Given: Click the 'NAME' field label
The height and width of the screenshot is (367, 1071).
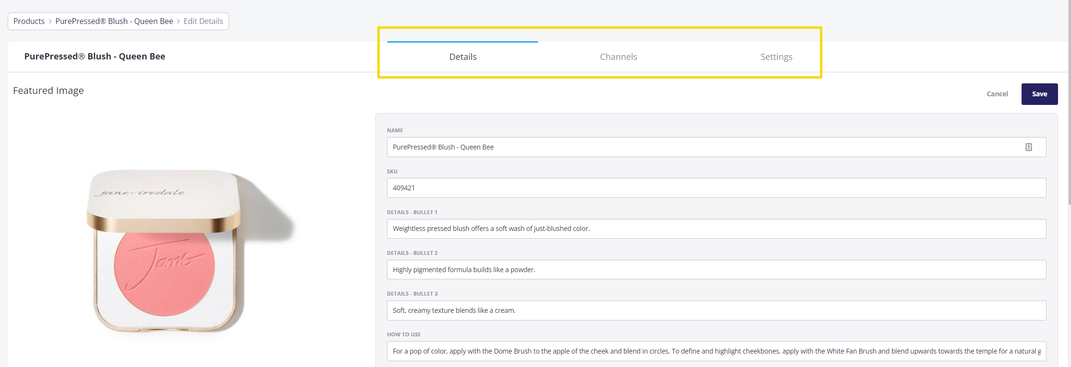Looking at the screenshot, I should (x=395, y=130).
